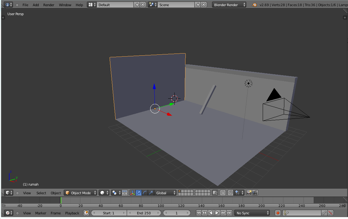Delete the current Scene
The height and width of the screenshot is (219, 348).
pos(204,5)
